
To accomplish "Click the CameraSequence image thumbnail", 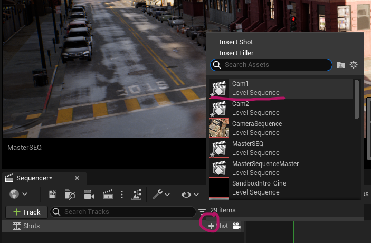I will click(219, 128).
